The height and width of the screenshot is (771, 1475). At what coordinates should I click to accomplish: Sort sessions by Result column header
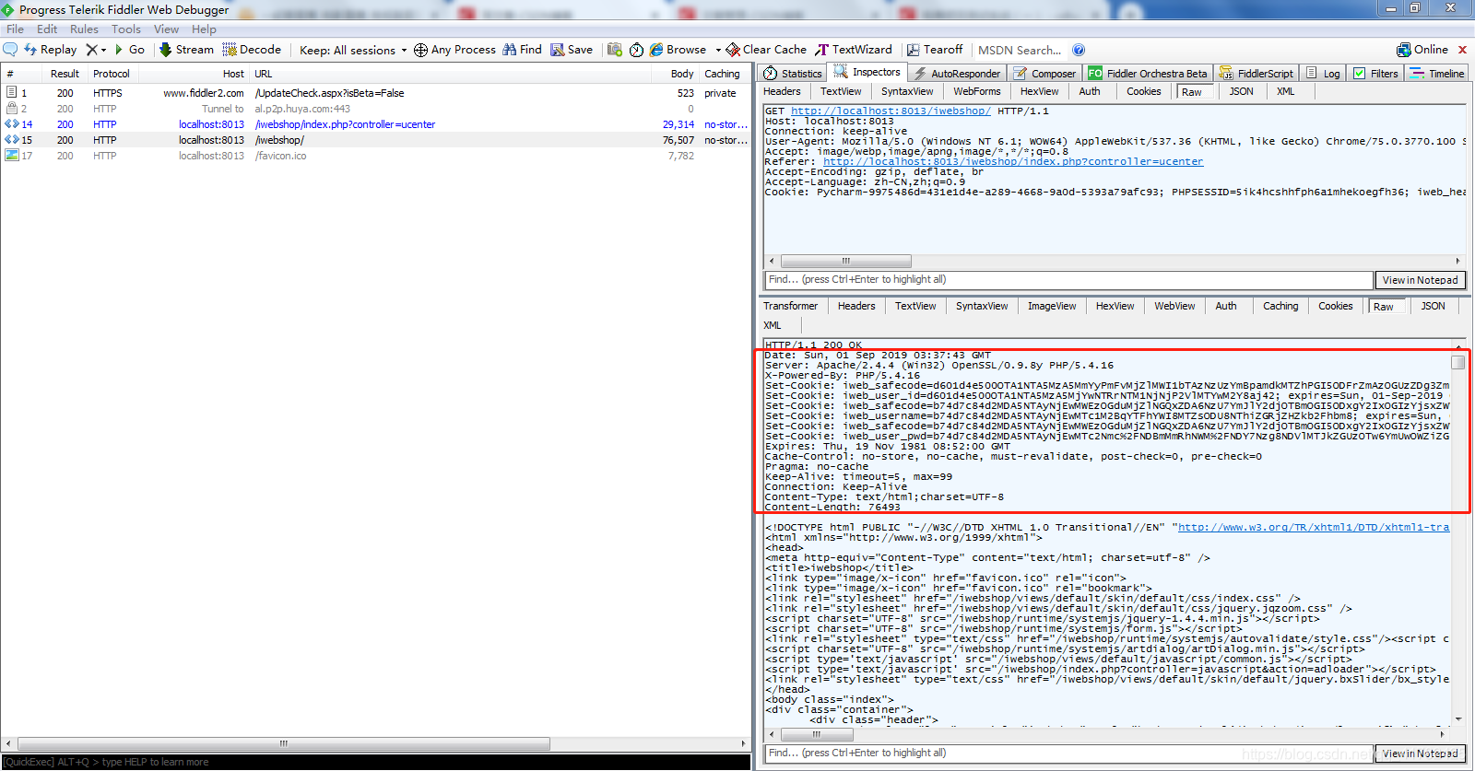65,74
